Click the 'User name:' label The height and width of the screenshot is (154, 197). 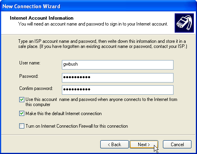coord(30,63)
